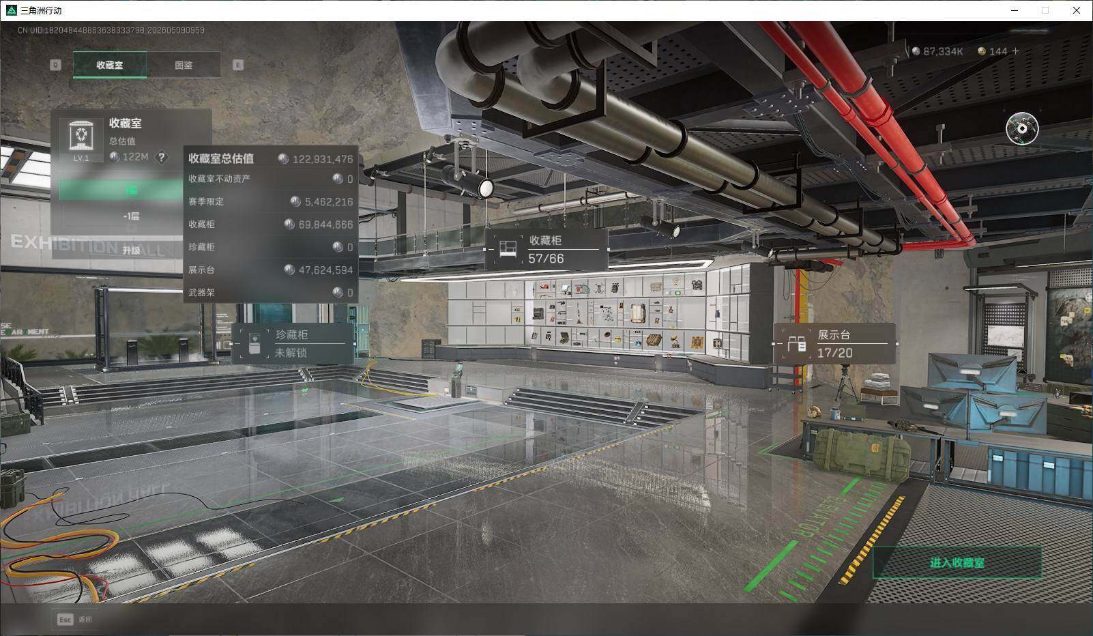Click the 122M total valuation text
This screenshot has height=636, width=1093.
[x=135, y=157]
